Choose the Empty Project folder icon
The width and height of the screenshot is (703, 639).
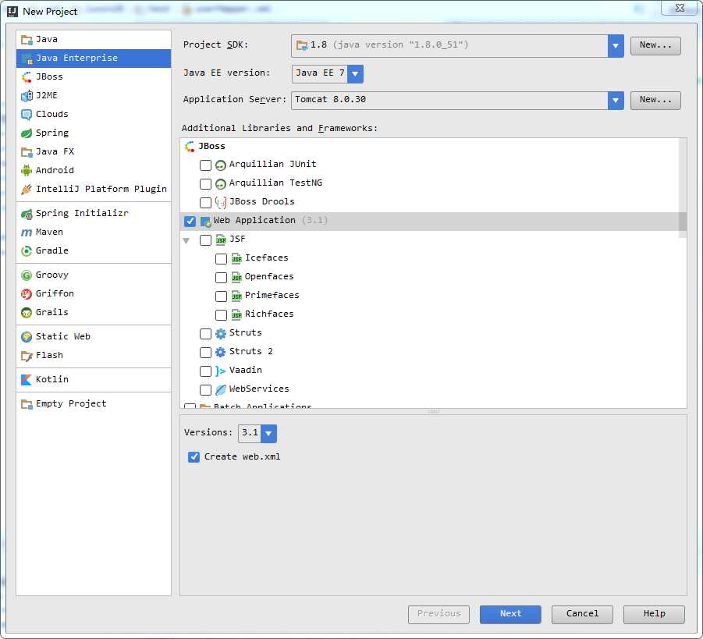tap(27, 404)
